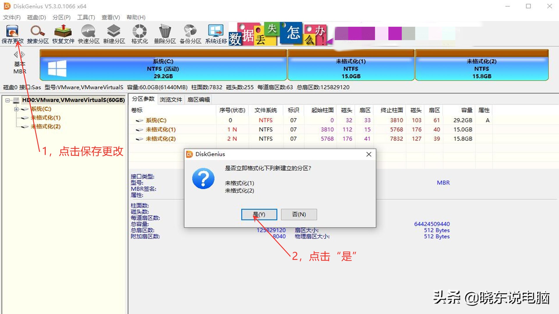Collapse the HD0 VMware disk node
Image resolution: width=559 pixels, height=314 pixels.
tap(8, 100)
